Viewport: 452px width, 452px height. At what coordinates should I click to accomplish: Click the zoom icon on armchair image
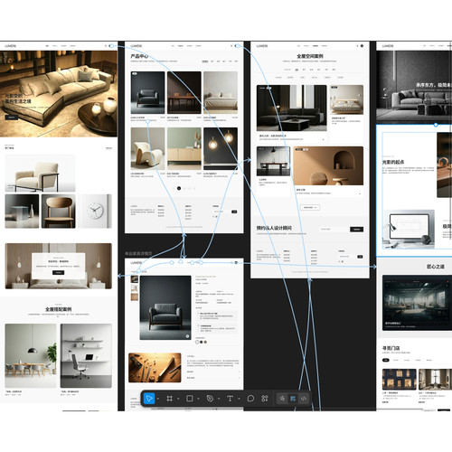187,336
